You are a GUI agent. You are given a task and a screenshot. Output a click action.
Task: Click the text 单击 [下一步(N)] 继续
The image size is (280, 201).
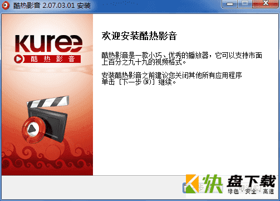139,82
